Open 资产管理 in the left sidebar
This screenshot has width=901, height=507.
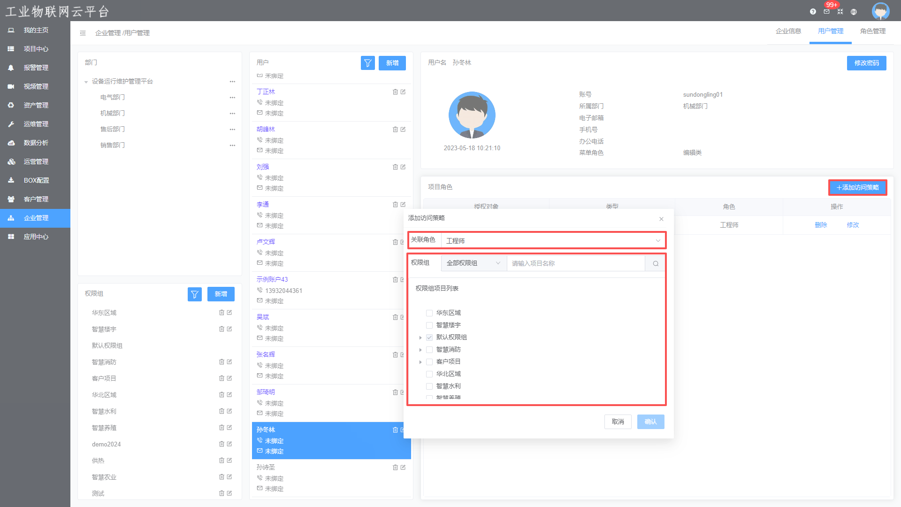[x=36, y=105]
